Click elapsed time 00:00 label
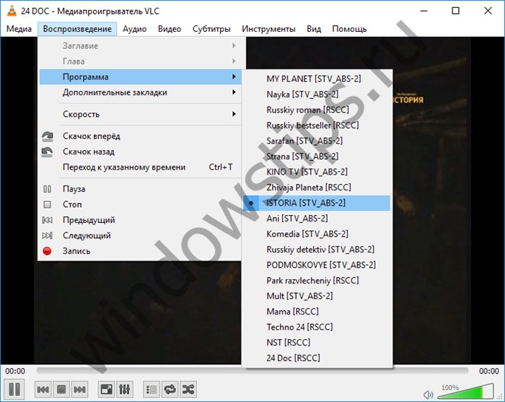The width and height of the screenshot is (505, 402). (15, 371)
